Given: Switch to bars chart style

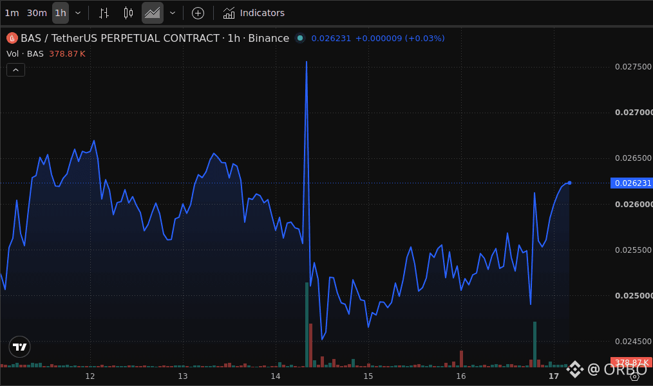Looking at the screenshot, I should pyautogui.click(x=104, y=13).
